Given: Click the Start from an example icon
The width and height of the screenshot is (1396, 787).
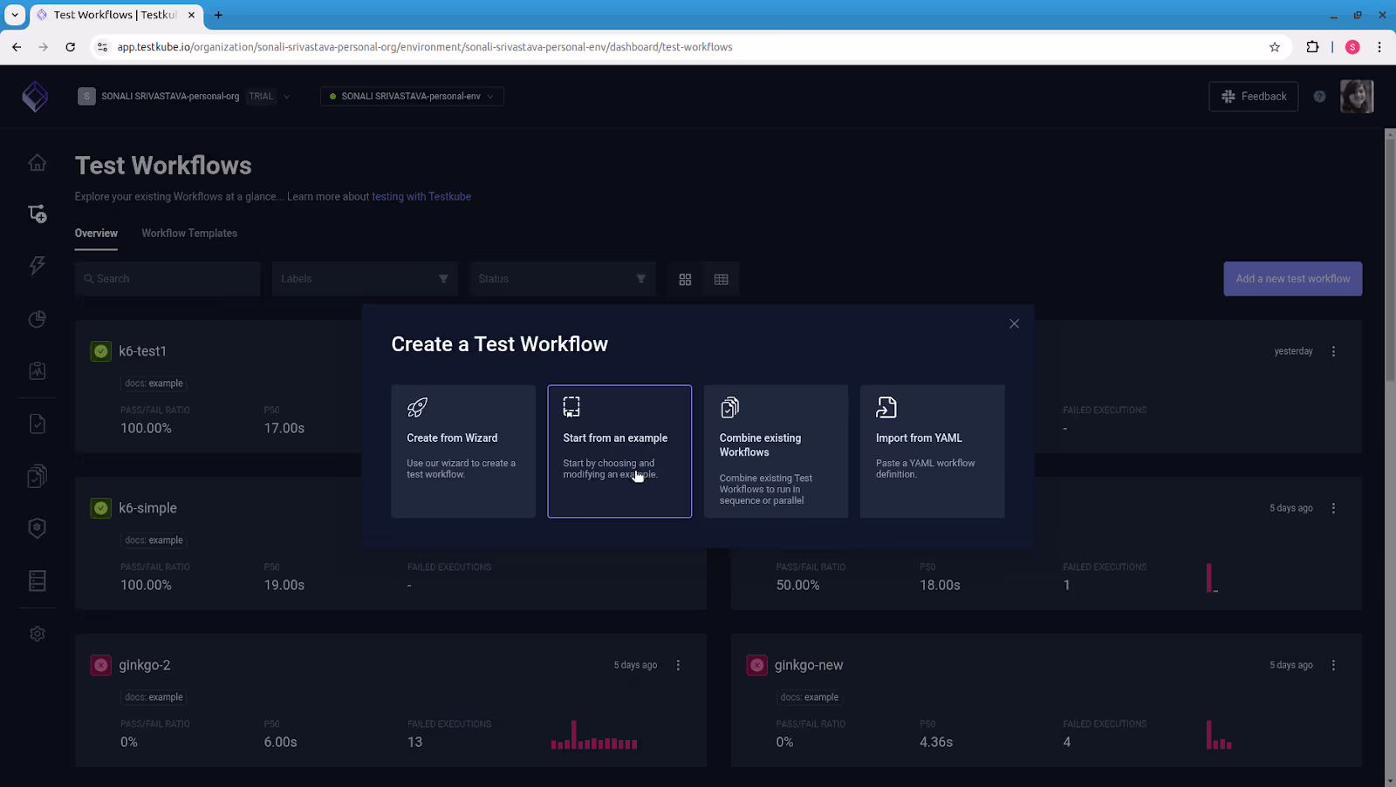Looking at the screenshot, I should click(571, 407).
